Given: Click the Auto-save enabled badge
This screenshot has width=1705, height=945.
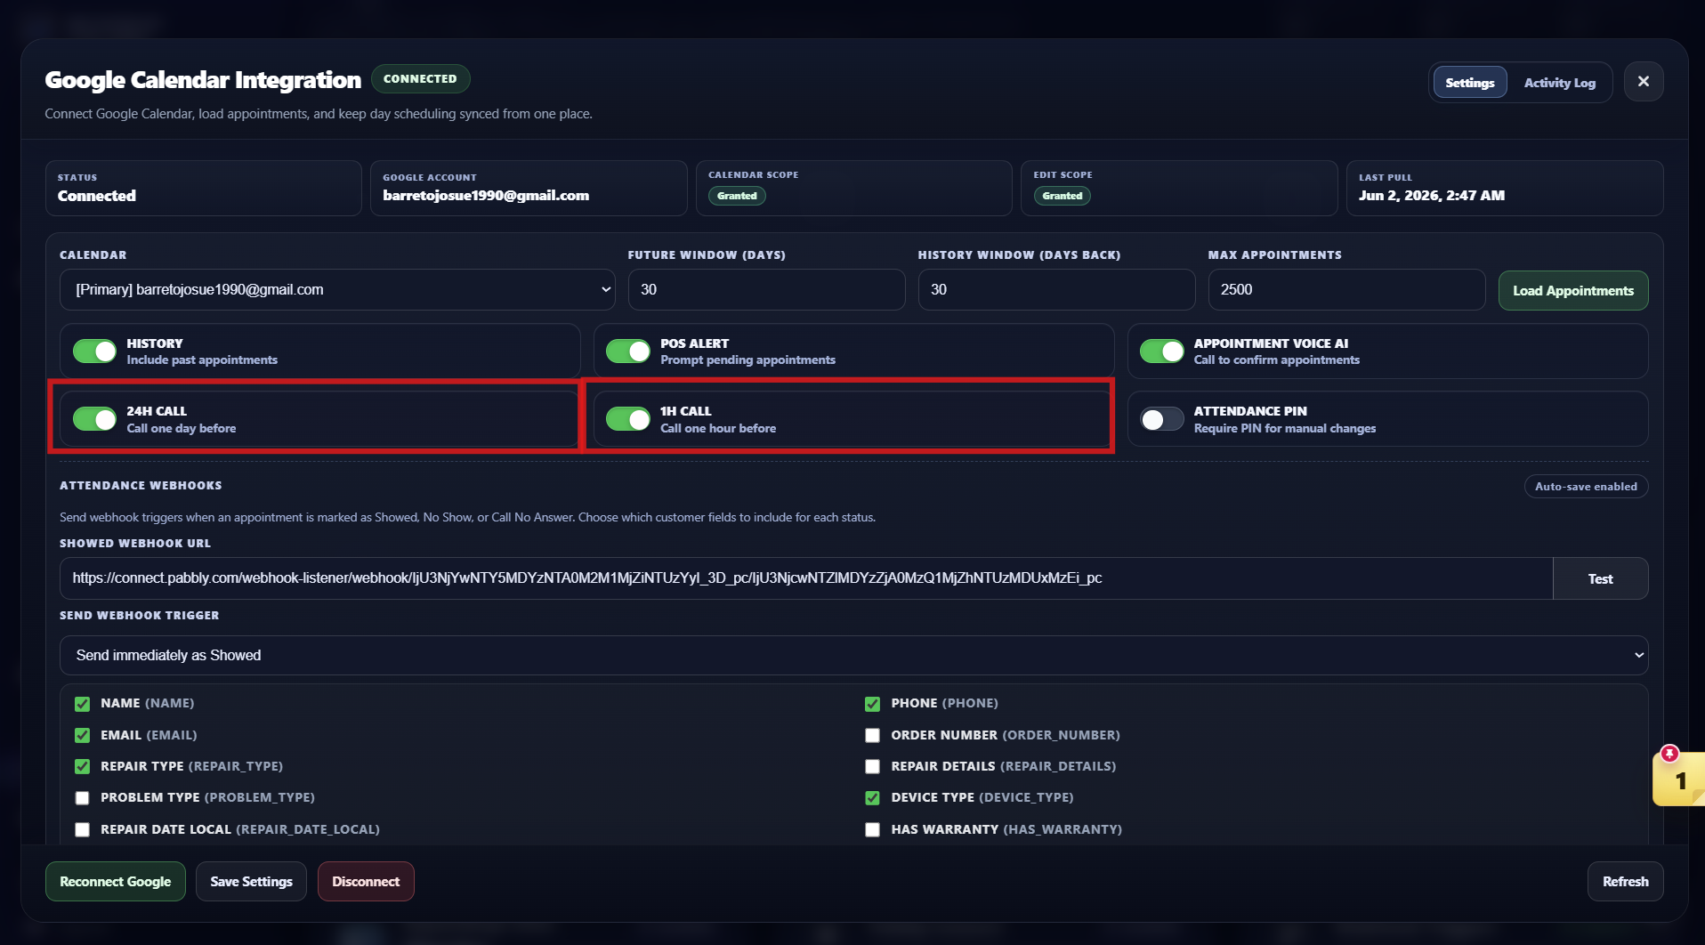Looking at the screenshot, I should (x=1586, y=487).
